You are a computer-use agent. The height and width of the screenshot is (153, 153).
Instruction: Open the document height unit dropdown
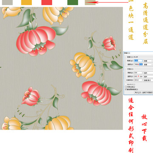148,76
